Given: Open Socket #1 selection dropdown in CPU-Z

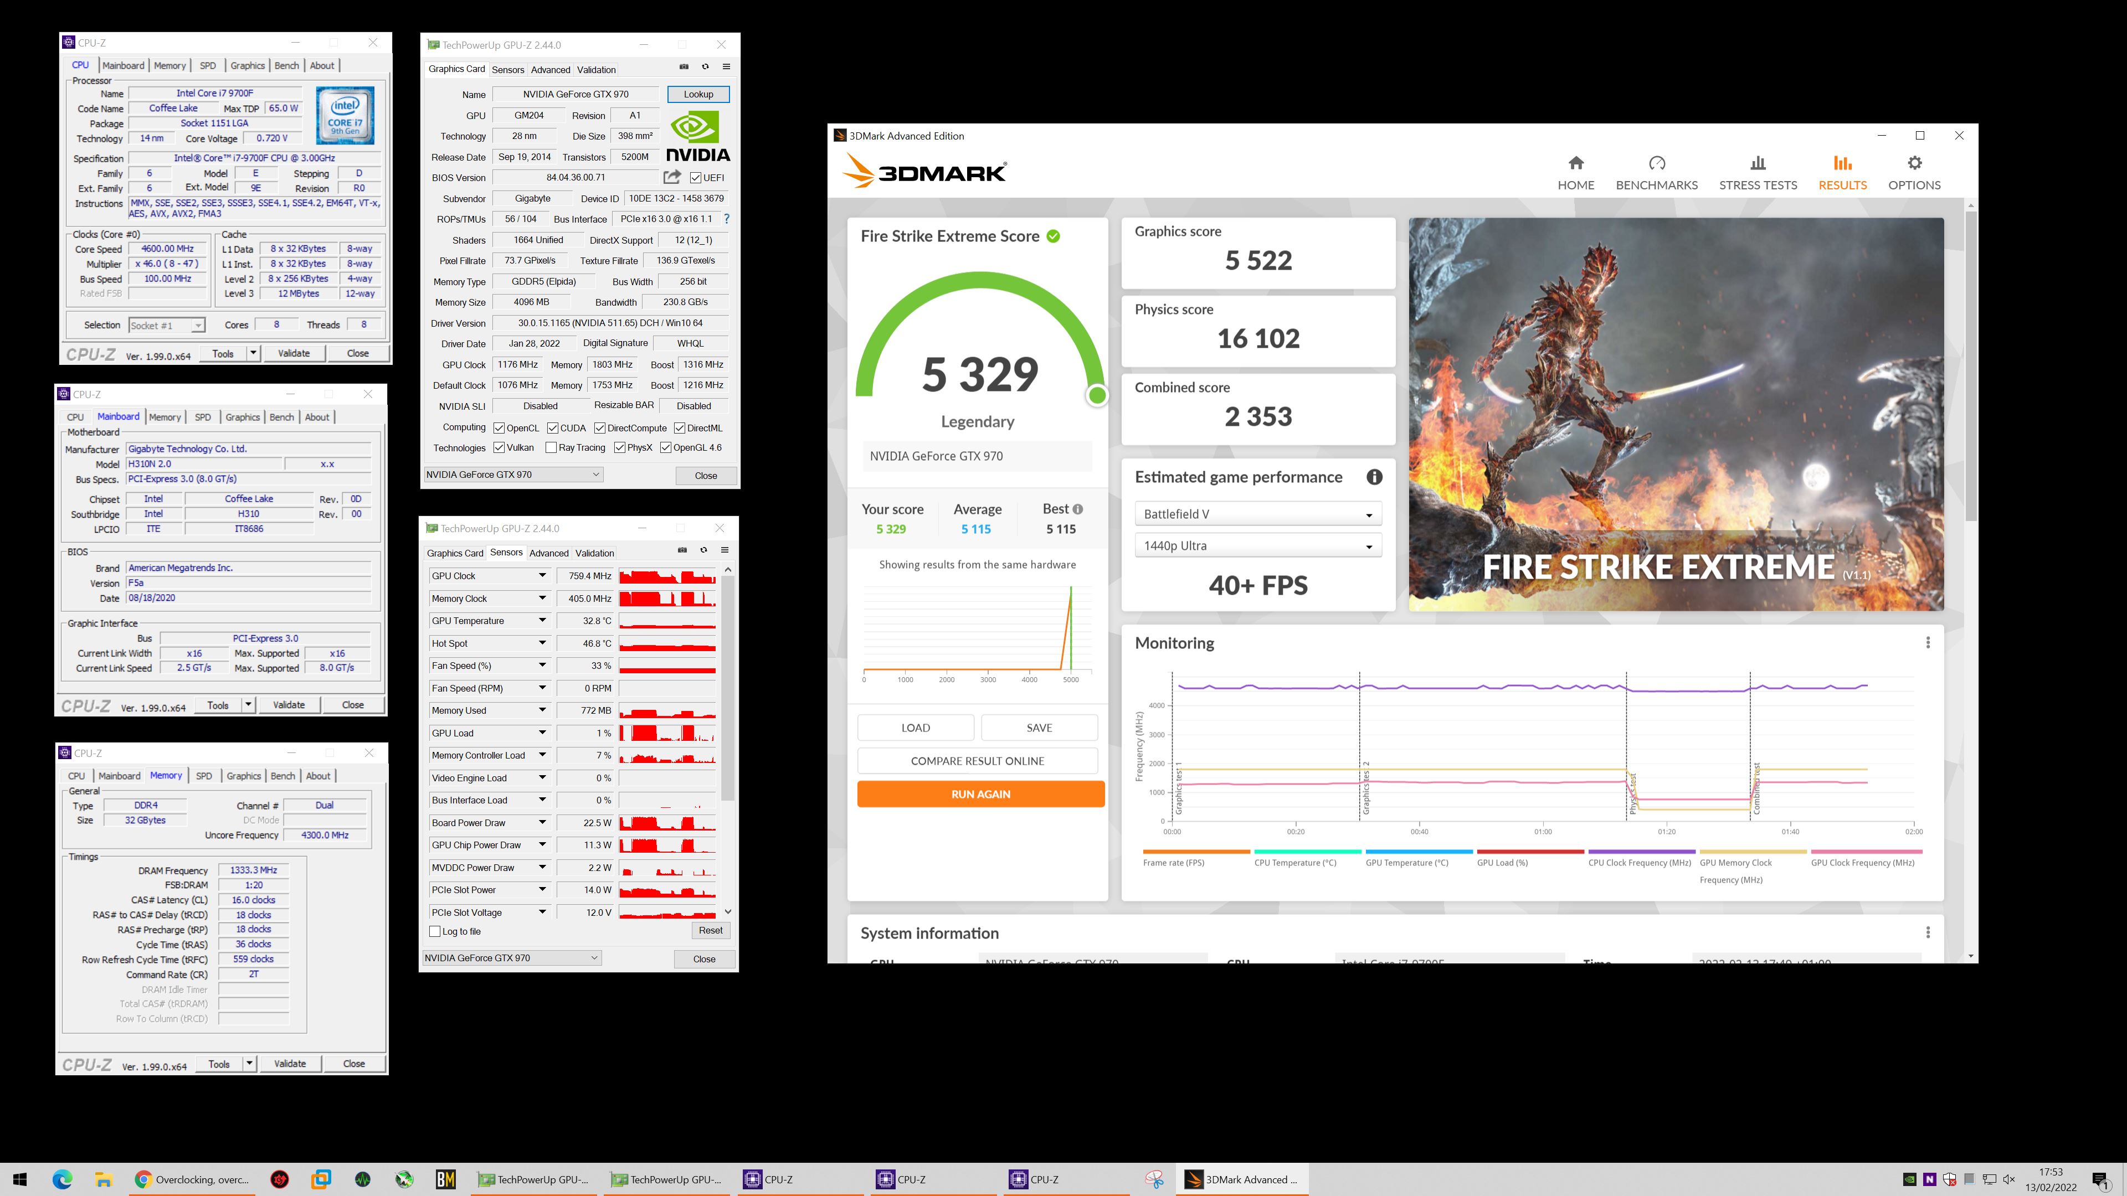Looking at the screenshot, I should click(166, 325).
